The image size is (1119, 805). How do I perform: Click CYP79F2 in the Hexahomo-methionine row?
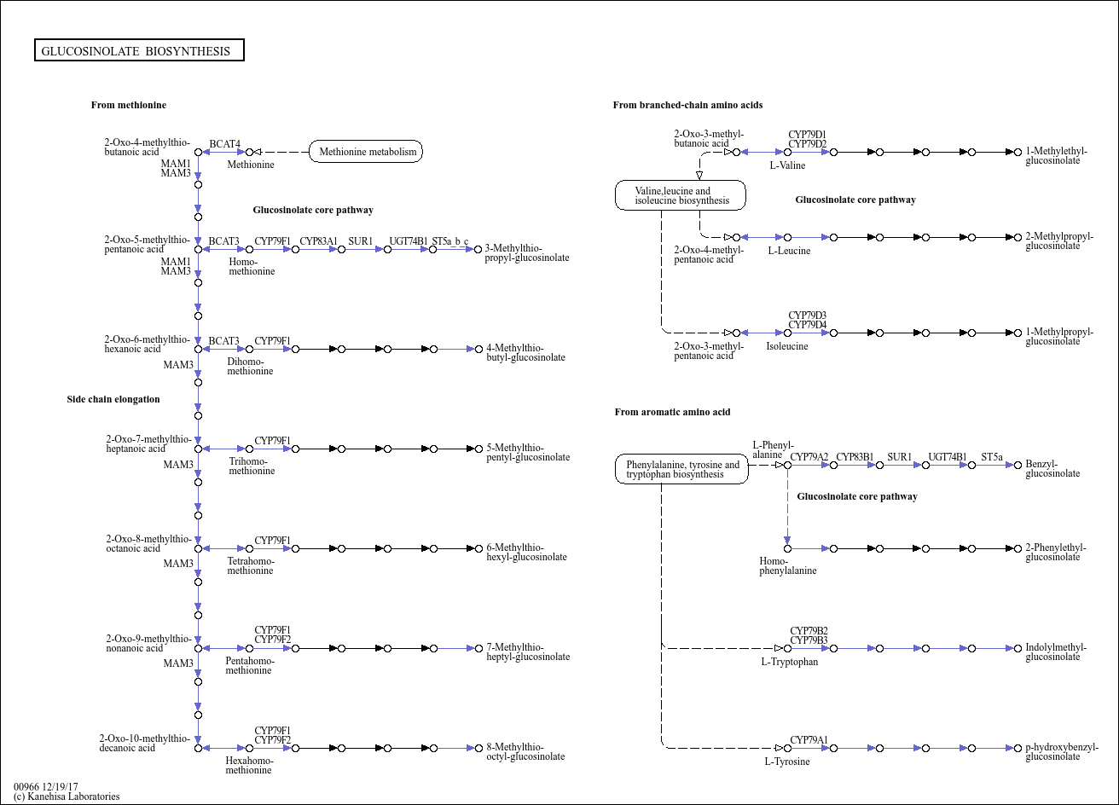click(272, 740)
